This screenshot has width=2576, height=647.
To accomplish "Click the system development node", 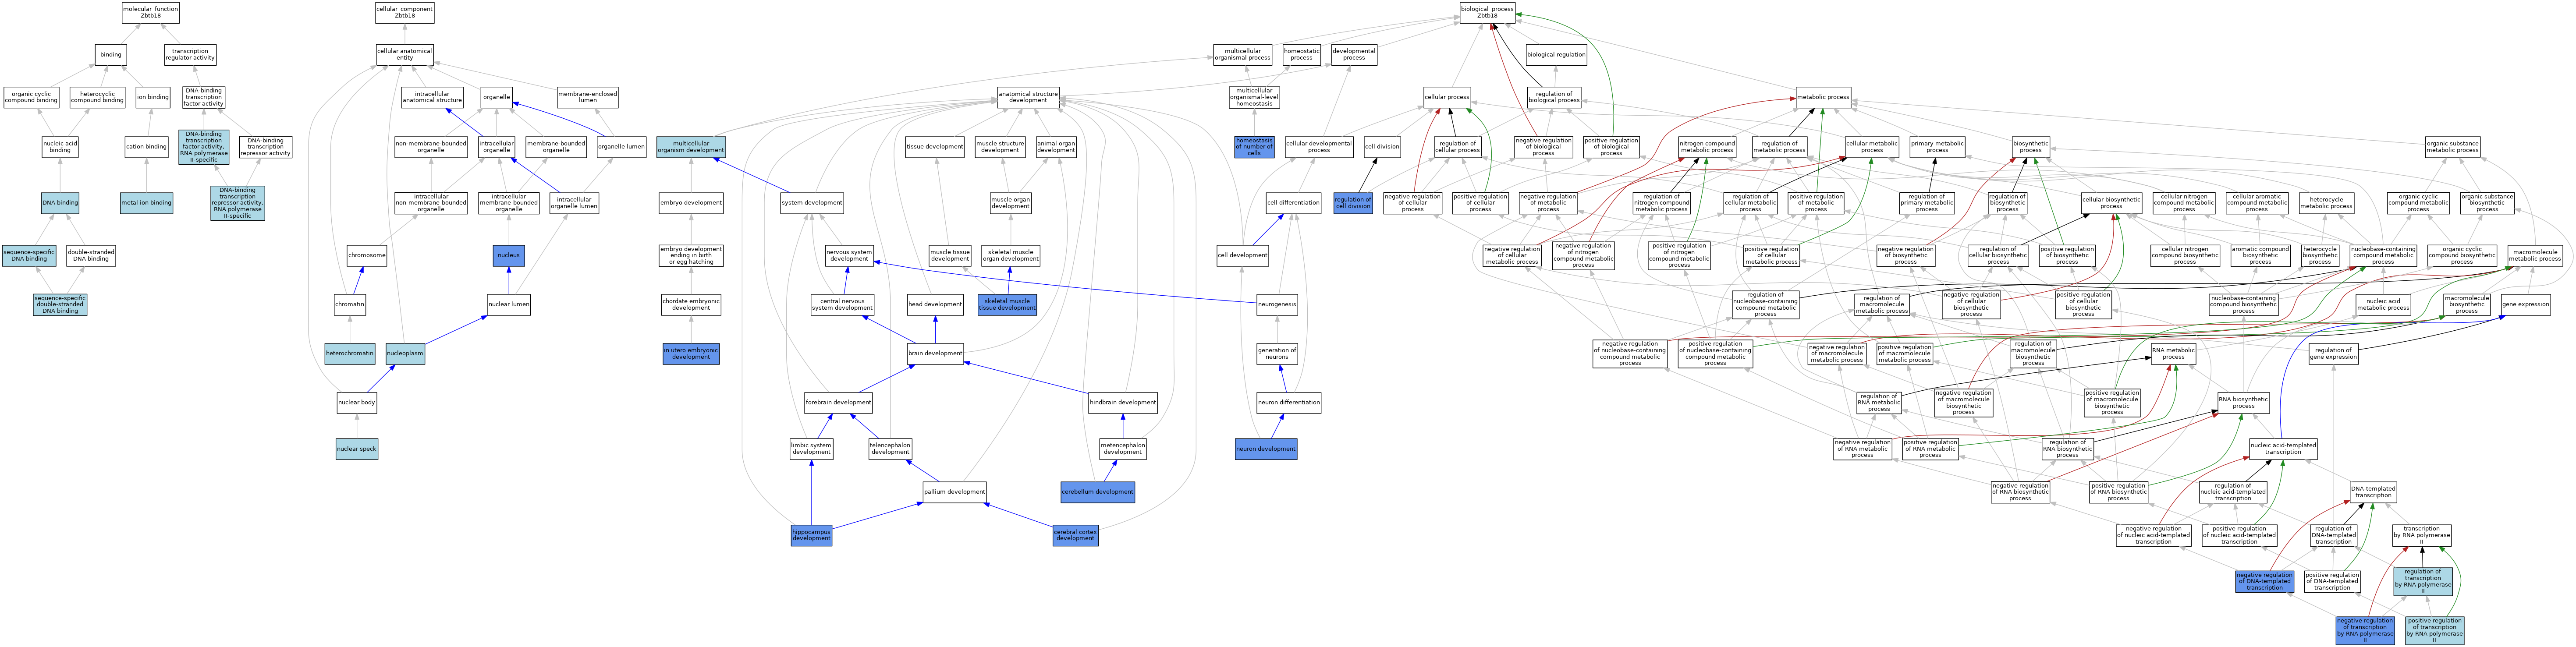I will [x=812, y=203].
